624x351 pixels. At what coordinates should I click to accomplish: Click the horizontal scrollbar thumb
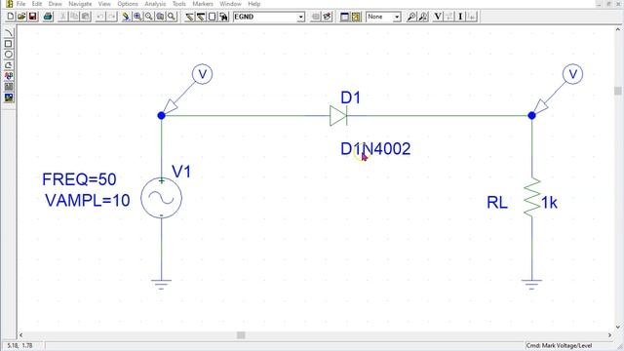(241, 335)
